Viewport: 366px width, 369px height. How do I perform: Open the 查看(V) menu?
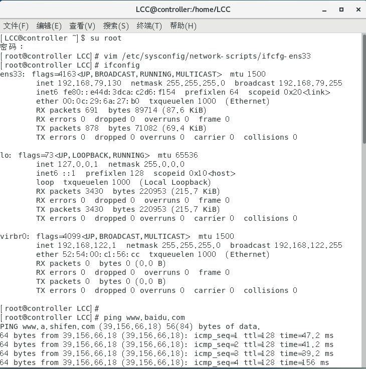[x=82, y=26]
